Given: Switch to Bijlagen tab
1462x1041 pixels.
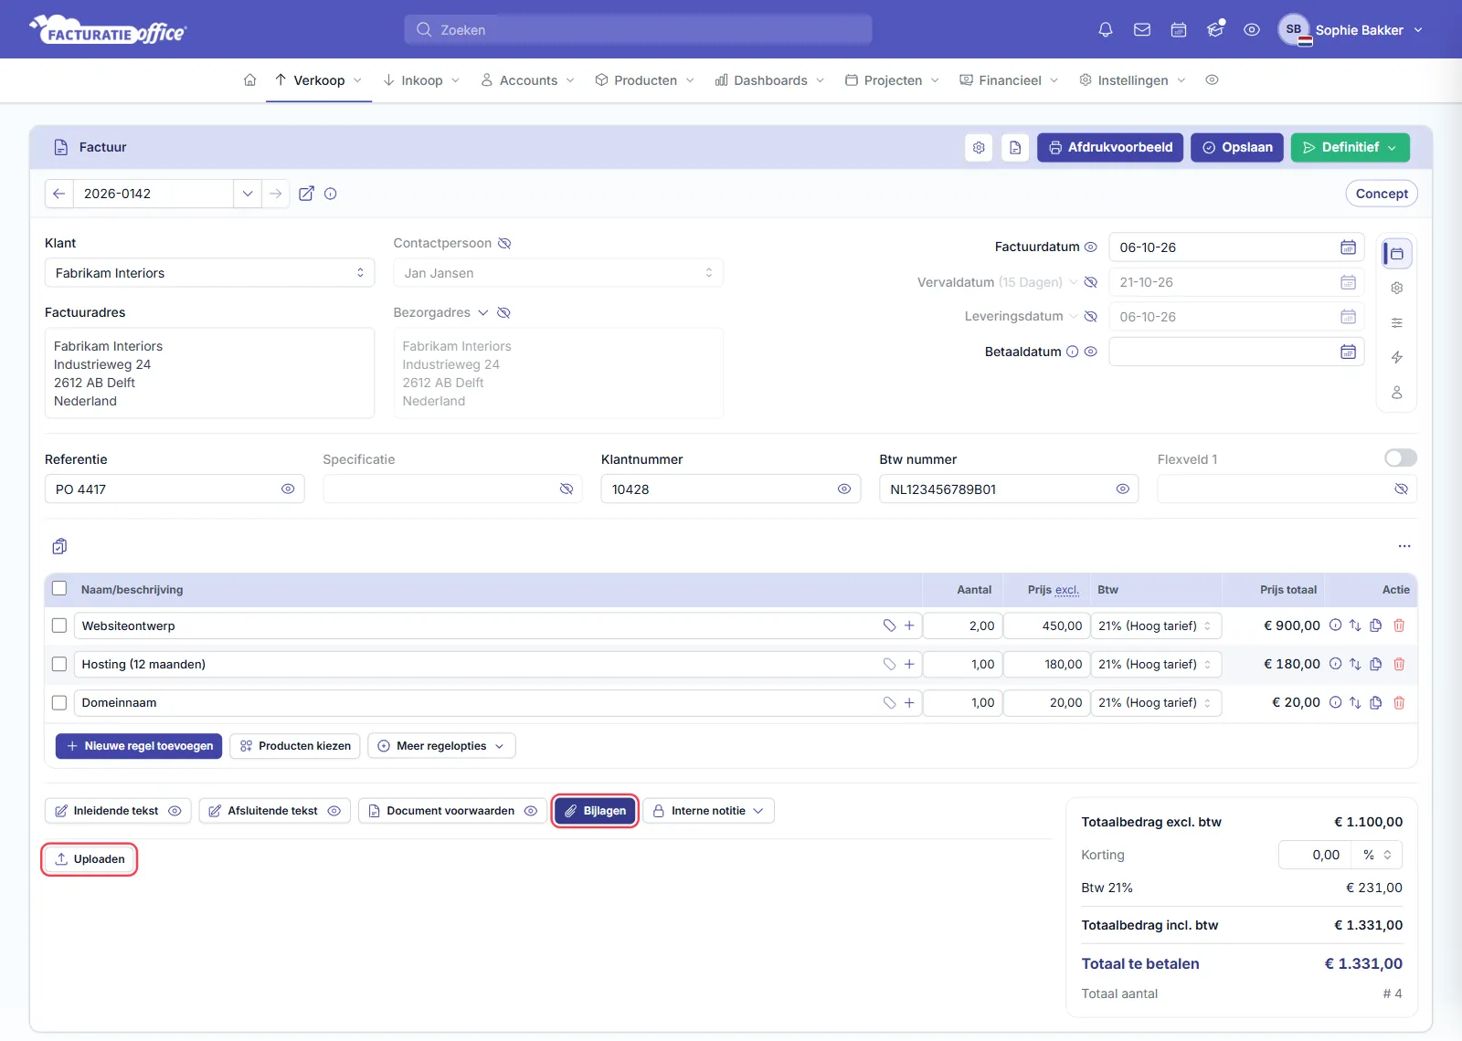Looking at the screenshot, I should click(595, 811).
